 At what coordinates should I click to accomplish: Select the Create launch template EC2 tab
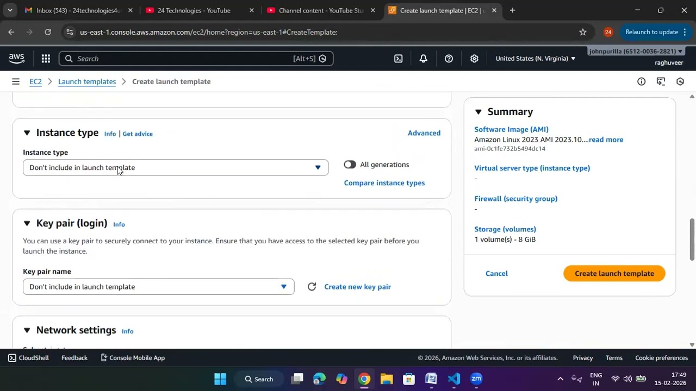coord(442,10)
